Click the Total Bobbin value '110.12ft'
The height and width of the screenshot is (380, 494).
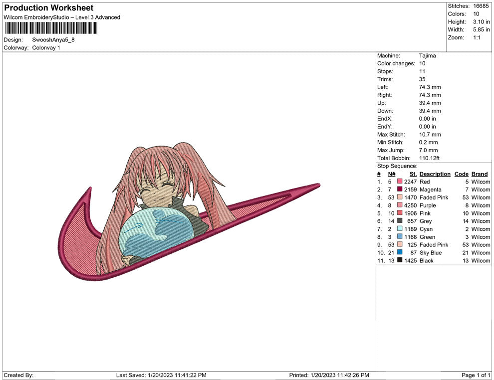(x=429, y=158)
